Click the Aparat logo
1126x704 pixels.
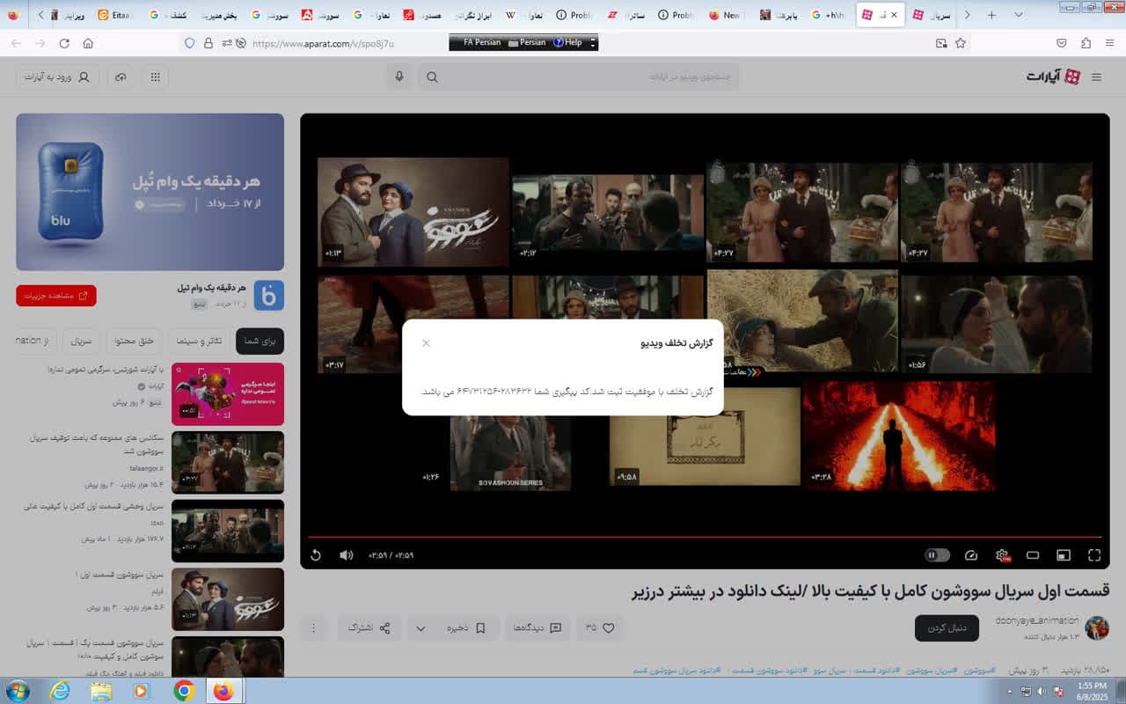click(x=1053, y=77)
